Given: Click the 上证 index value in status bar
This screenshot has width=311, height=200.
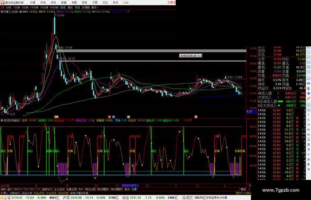Looking at the screenshot, I should [17, 198].
